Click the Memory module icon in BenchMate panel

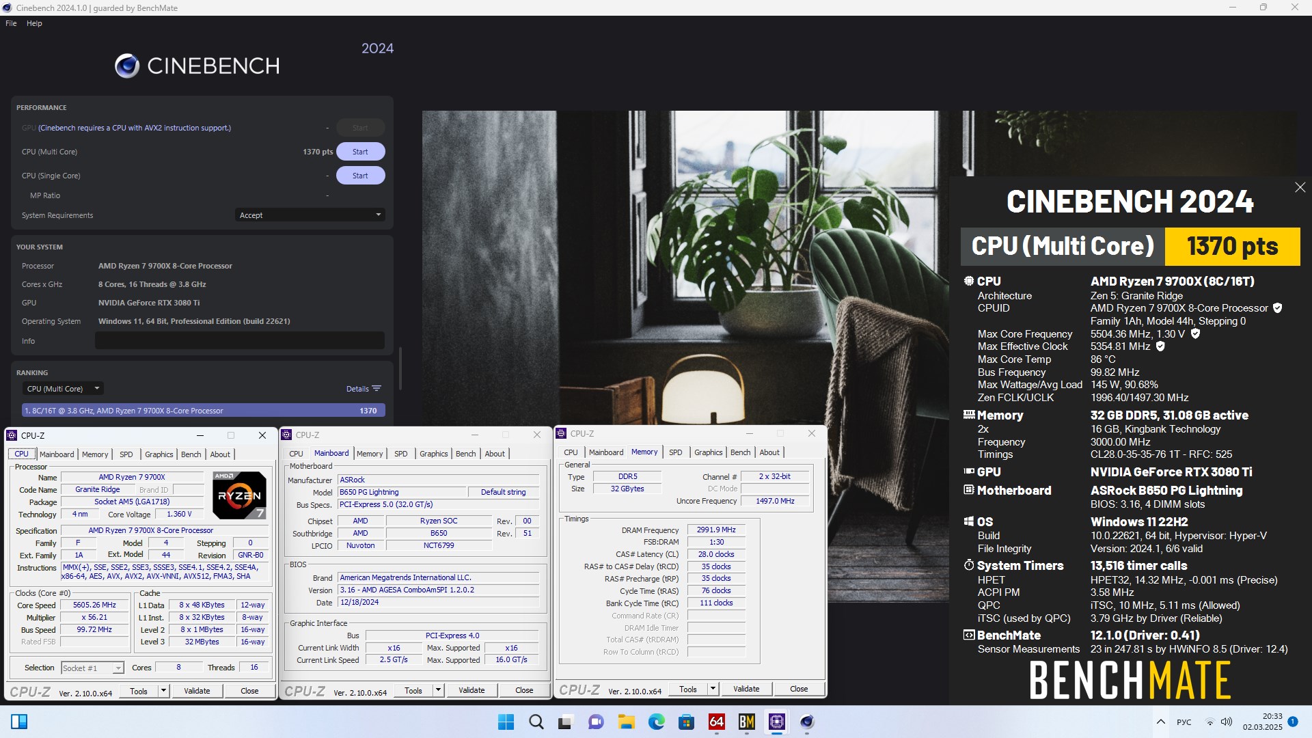[968, 414]
